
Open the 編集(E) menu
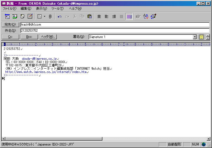26,9
